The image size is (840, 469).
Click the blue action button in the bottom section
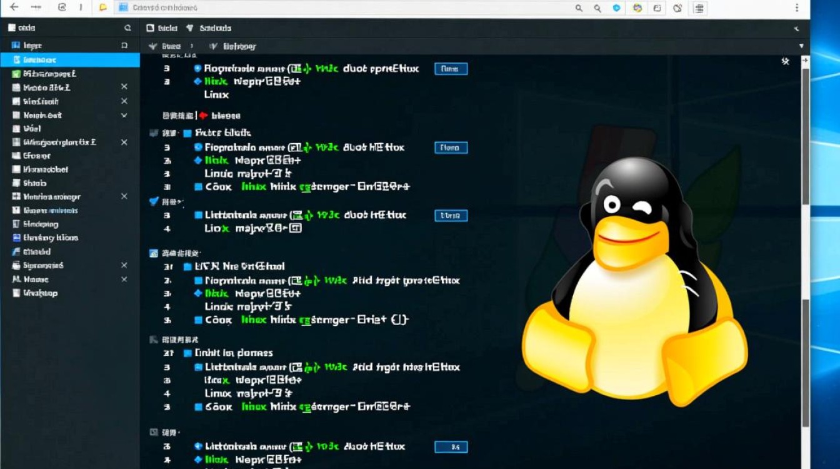pyautogui.click(x=451, y=447)
